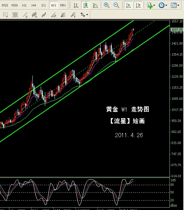Image resolution: width=184 pixels, height=210 pixels.
Task: Zoom out of the chart
Action: tap(116, 6)
